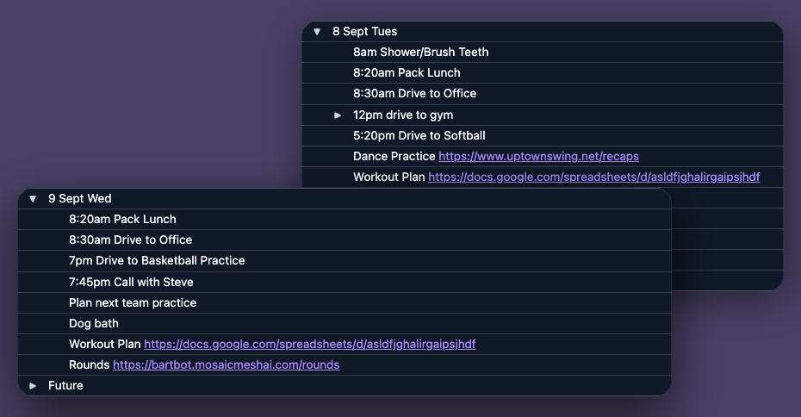This screenshot has width=801, height=417.
Task: Open Workout Plan spreadsheet link in 8 Sept window
Action: pyautogui.click(x=593, y=177)
